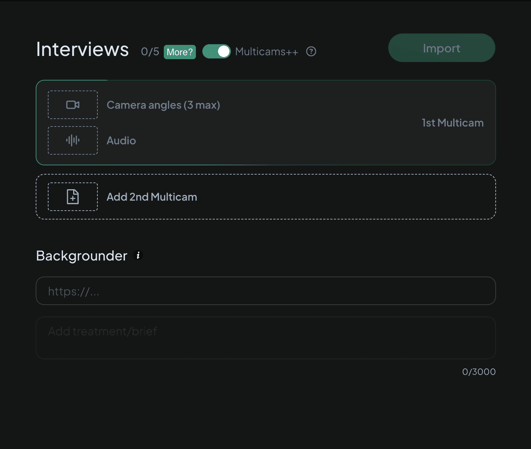This screenshot has height=449, width=531.
Task: Select the 1st Multicam label
Action: pos(452,123)
